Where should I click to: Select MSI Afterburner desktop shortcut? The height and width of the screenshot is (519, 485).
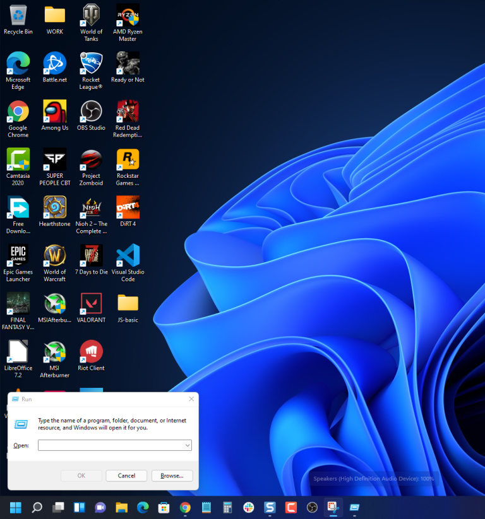click(x=55, y=359)
